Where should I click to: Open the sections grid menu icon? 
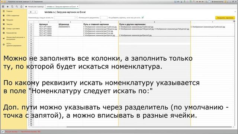(x=3, y=7)
